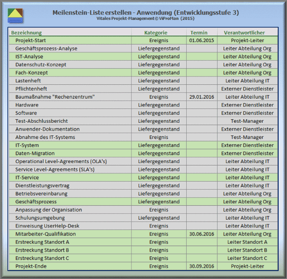The image size is (287, 279).
Task: Select the Lastenheft cell
Action: tap(70, 81)
